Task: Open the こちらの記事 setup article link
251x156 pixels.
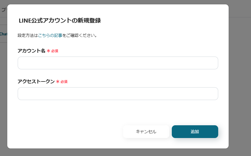Action: pyautogui.click(x=50, y=36)
